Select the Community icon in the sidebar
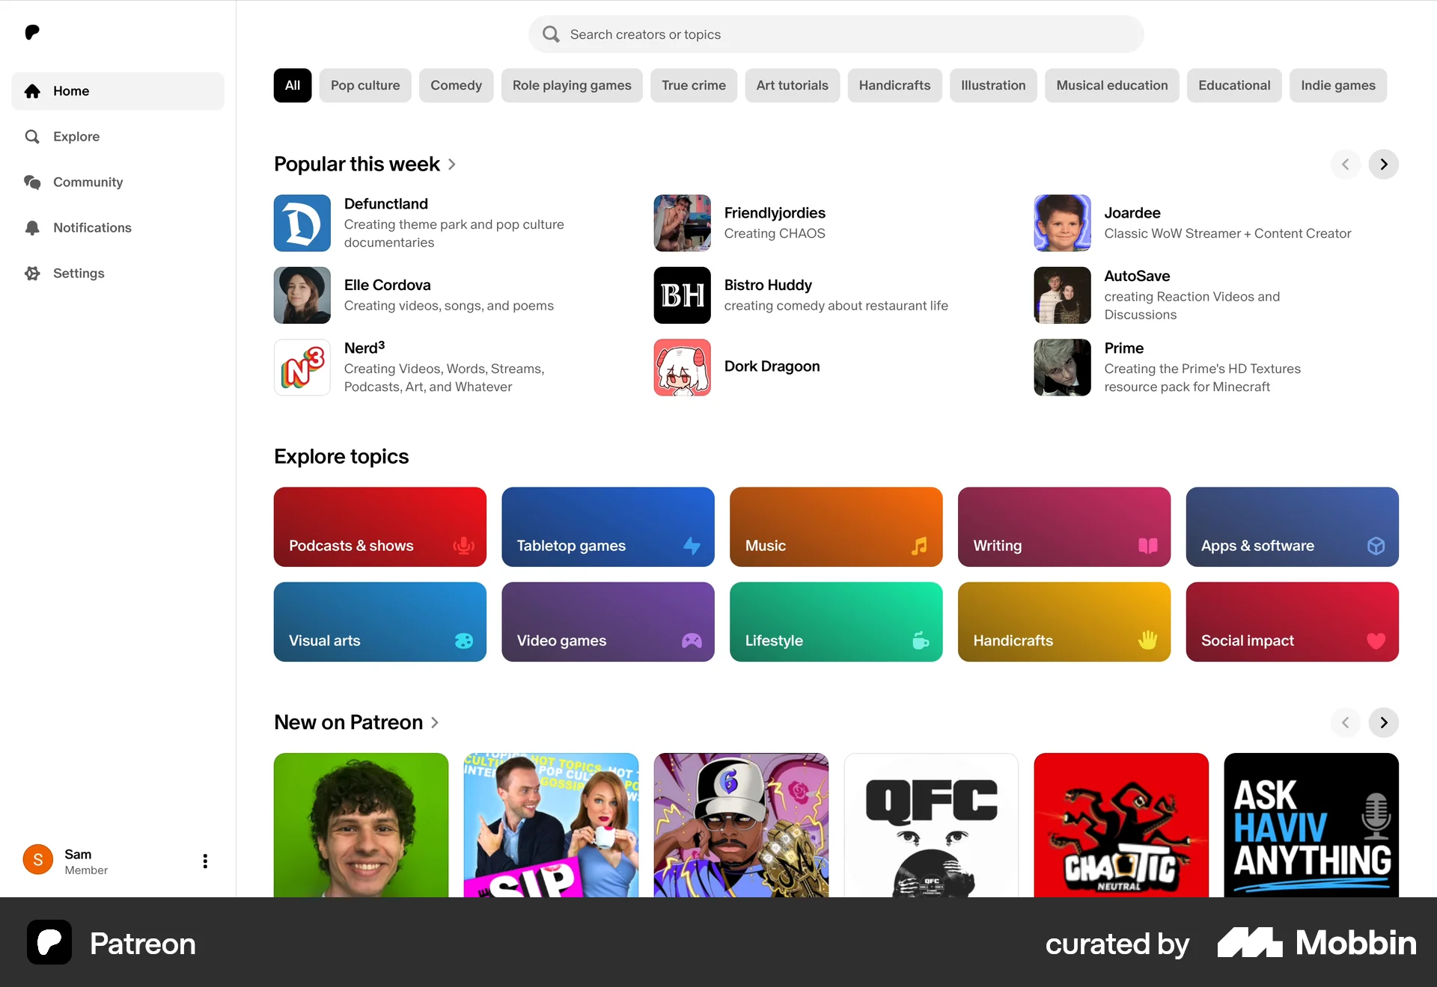 click(34, 182)
